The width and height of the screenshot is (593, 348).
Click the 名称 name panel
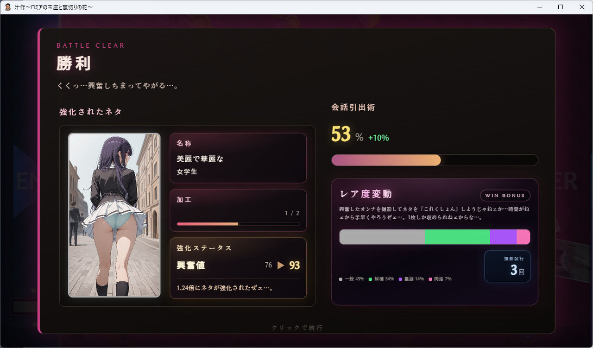coord(238,158)
